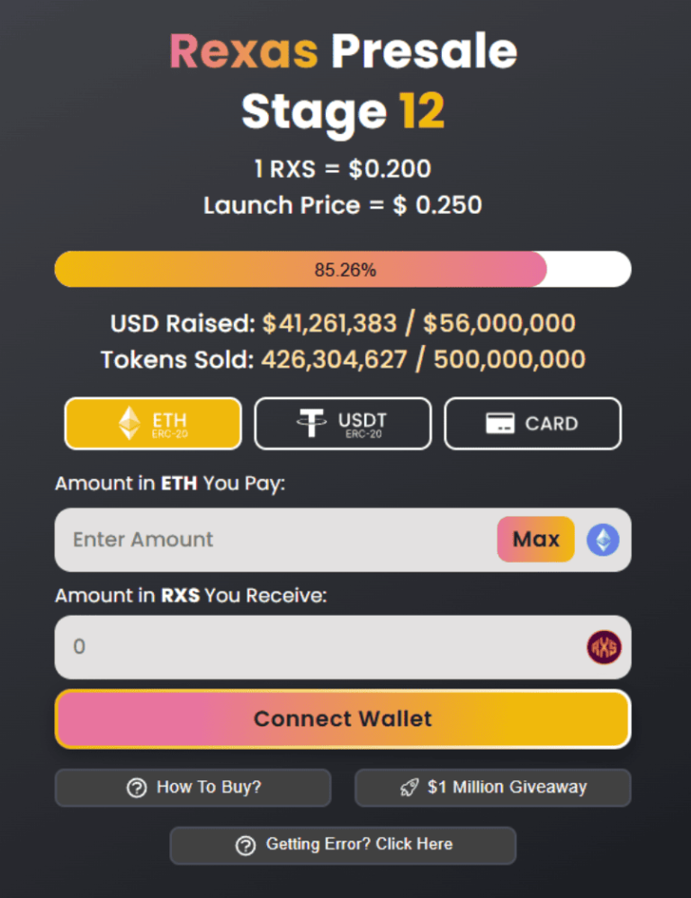Click the Max button in the amount field
The height and width of the screenshot is (898, 691).
click(x=534, y=539)
